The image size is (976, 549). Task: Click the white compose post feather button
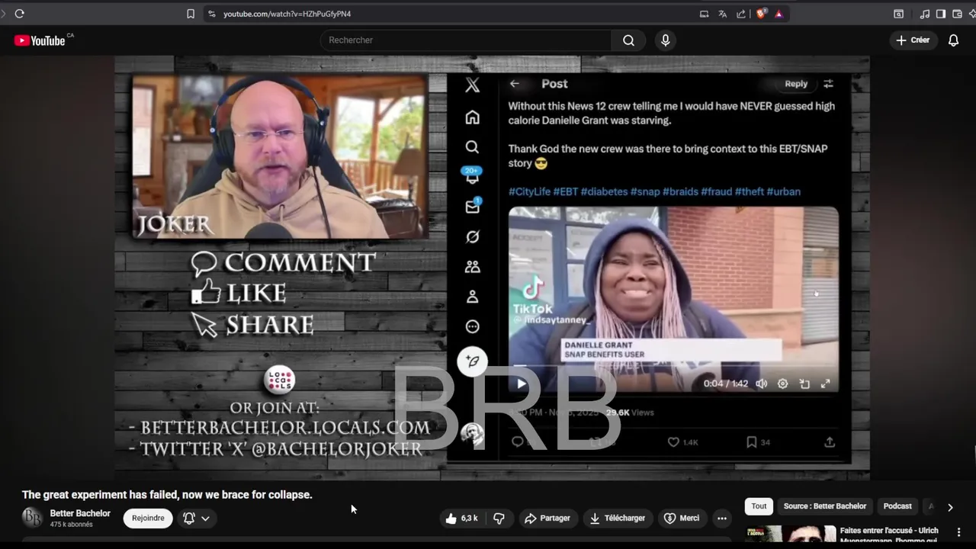(473, 361)
